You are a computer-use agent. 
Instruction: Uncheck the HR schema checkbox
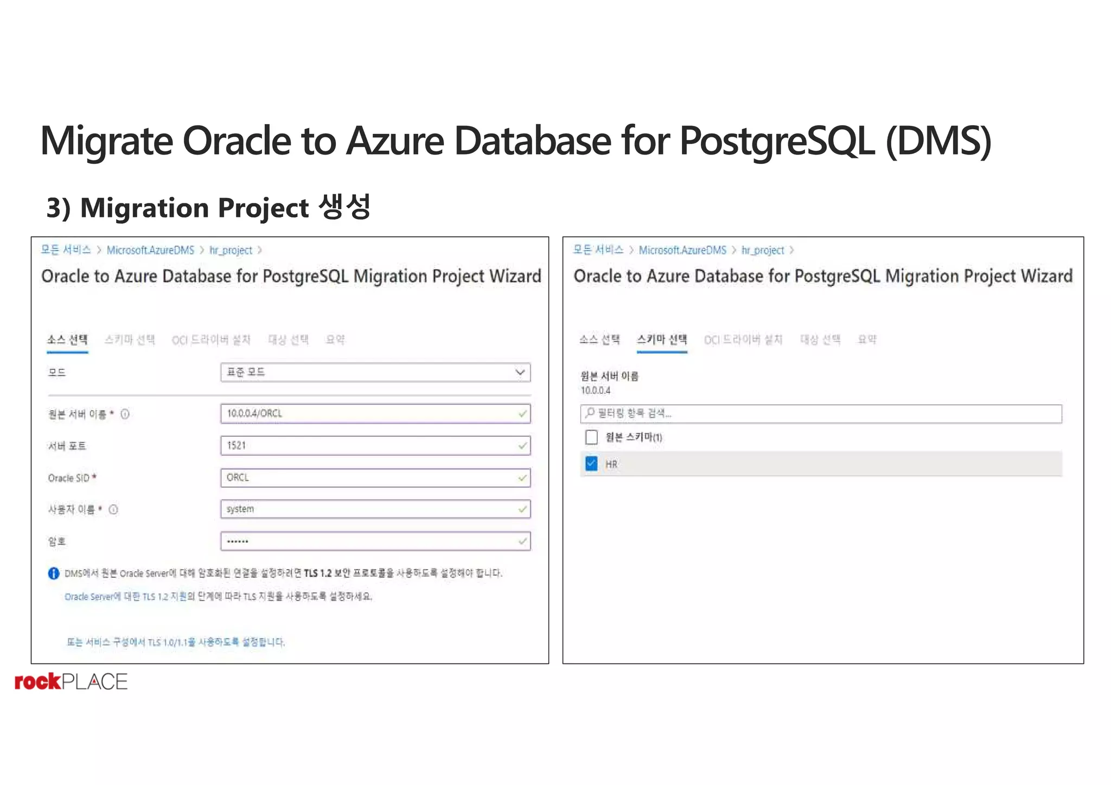coord(591,464)
